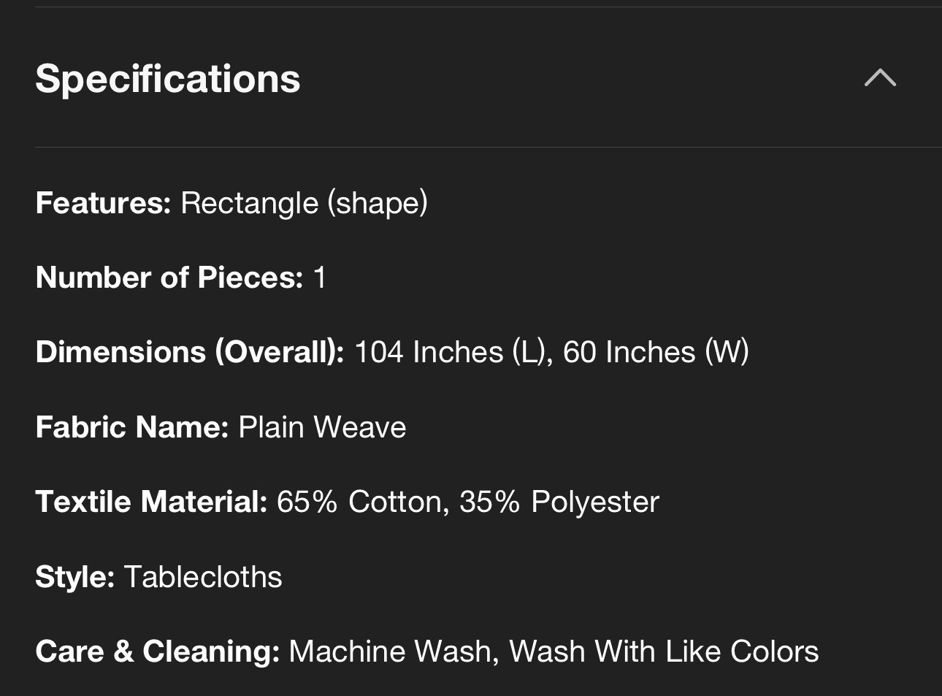
Task: Click the Textile Material label
Action: [x=151, y=502]
